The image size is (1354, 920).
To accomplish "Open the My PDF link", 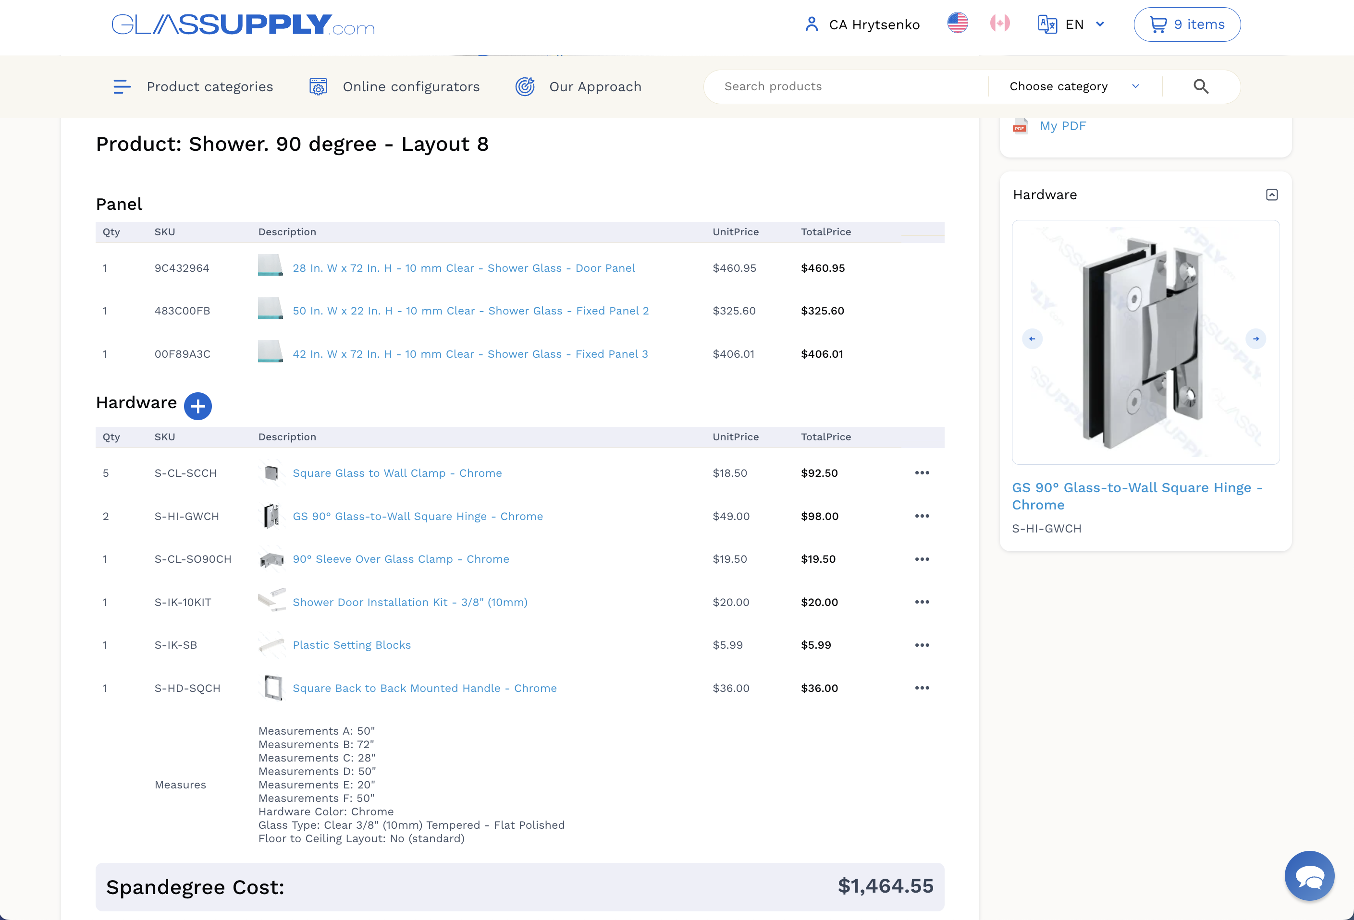I will (1063, 126).
